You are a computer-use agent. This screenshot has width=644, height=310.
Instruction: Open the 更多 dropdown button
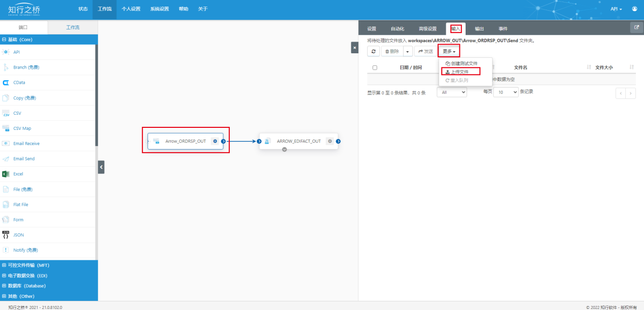(449, 51)
